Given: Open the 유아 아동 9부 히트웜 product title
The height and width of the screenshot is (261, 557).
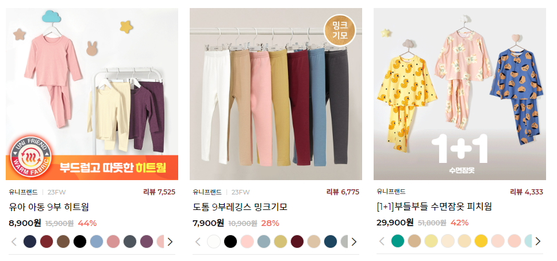Looking at the screenshot, I should [49, 207].
